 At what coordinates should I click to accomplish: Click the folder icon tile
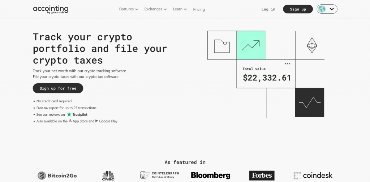coord(222,45)
